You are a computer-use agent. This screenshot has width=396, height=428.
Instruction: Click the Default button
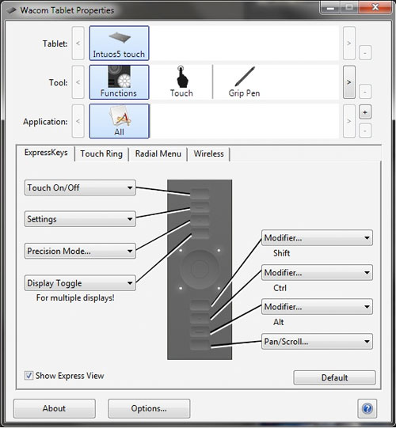pos(334,378)
